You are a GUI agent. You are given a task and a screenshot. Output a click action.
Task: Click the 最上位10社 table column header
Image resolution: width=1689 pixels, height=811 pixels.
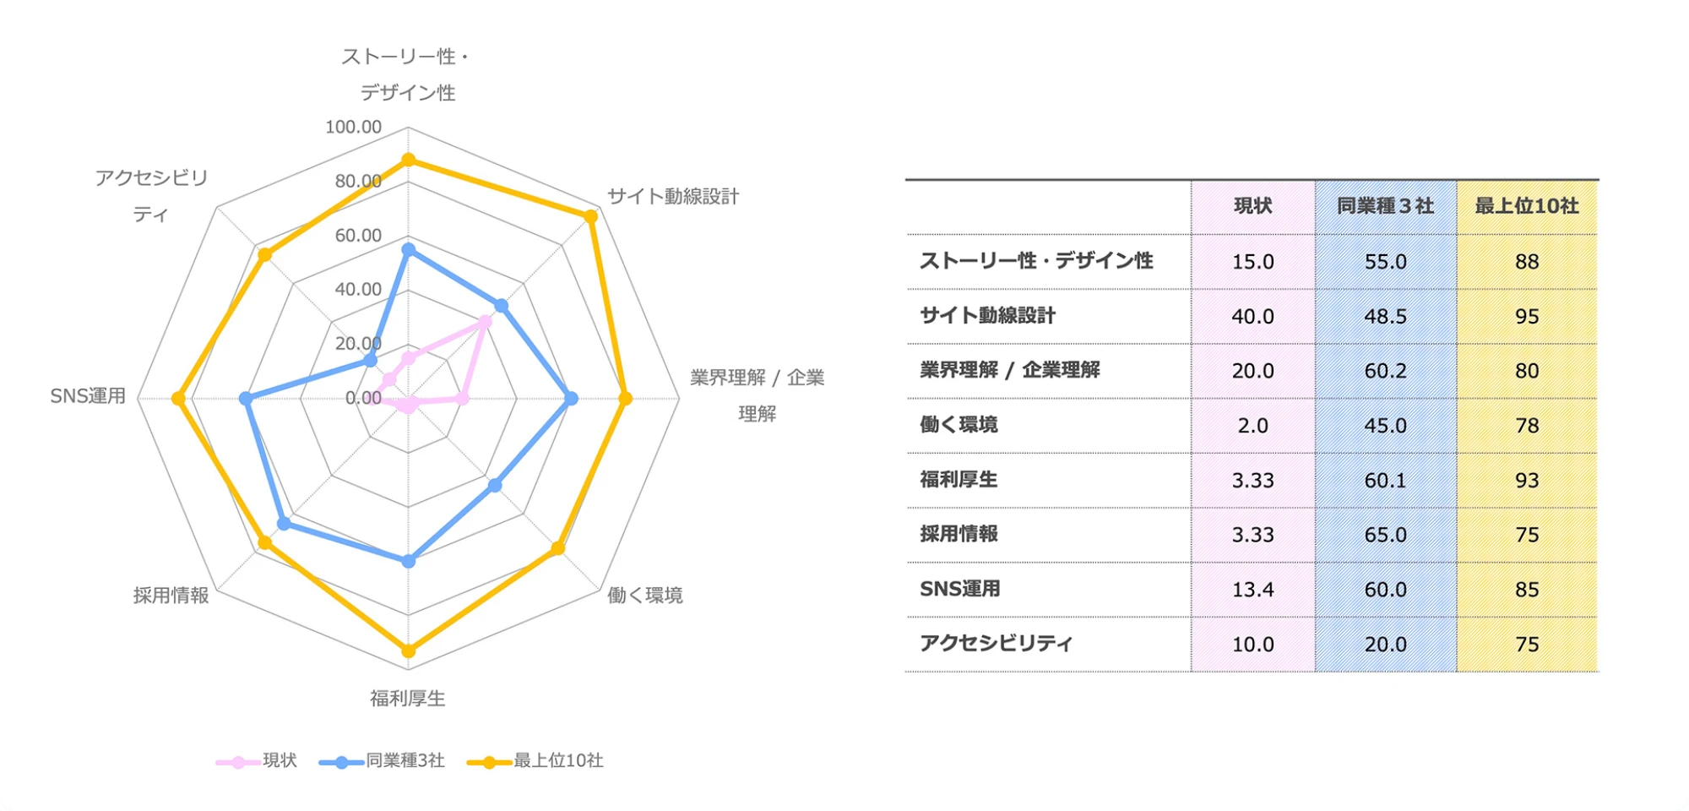1526,206
